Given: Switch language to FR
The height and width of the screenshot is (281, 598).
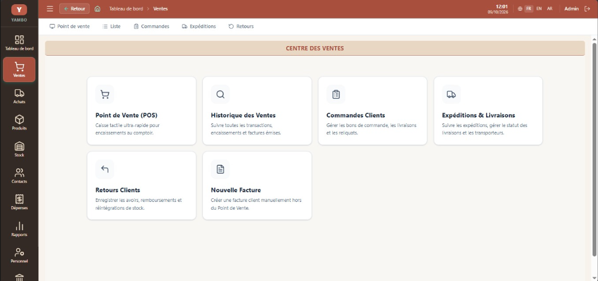Looking at the screenshot, I should point(529,9).
